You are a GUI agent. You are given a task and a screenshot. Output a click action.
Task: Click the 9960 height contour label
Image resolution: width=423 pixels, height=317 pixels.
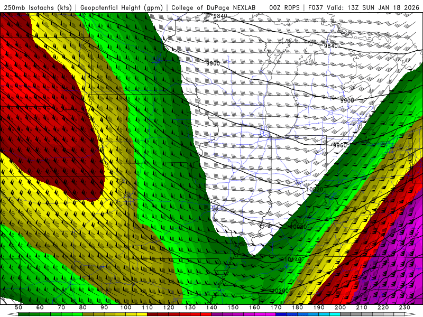pyautogui.click(x=339, y=145)
